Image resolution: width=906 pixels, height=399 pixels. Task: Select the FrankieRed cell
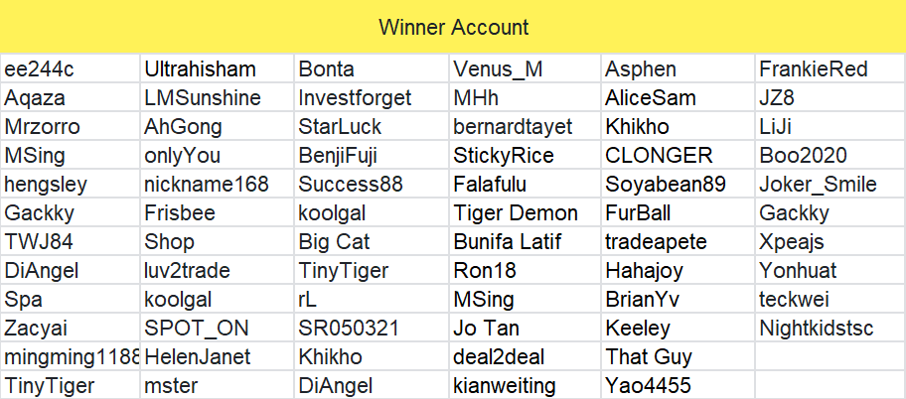coord(830,68)
